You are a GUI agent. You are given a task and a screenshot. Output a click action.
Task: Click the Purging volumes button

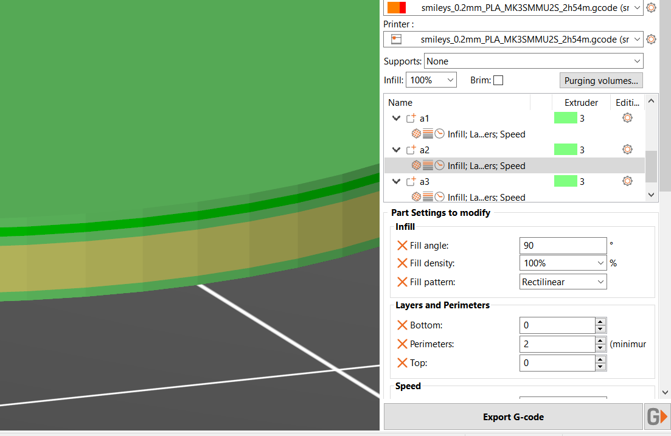click(x=600, y=80)
